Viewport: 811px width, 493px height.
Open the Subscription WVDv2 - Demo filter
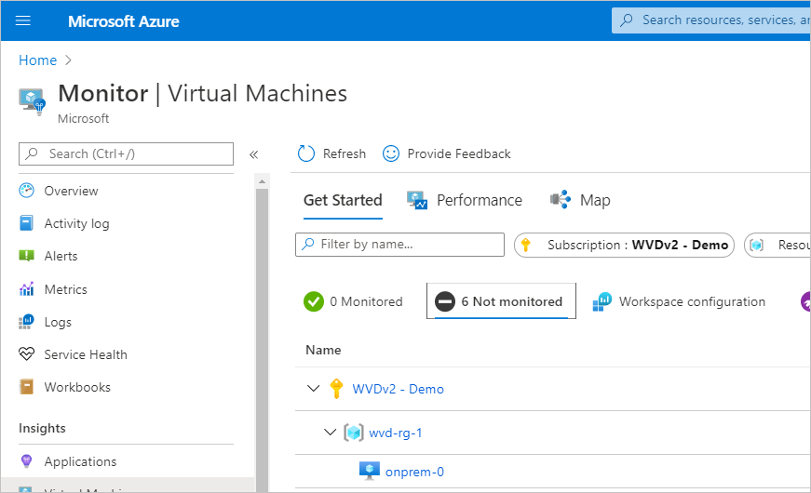pos(624,245)
